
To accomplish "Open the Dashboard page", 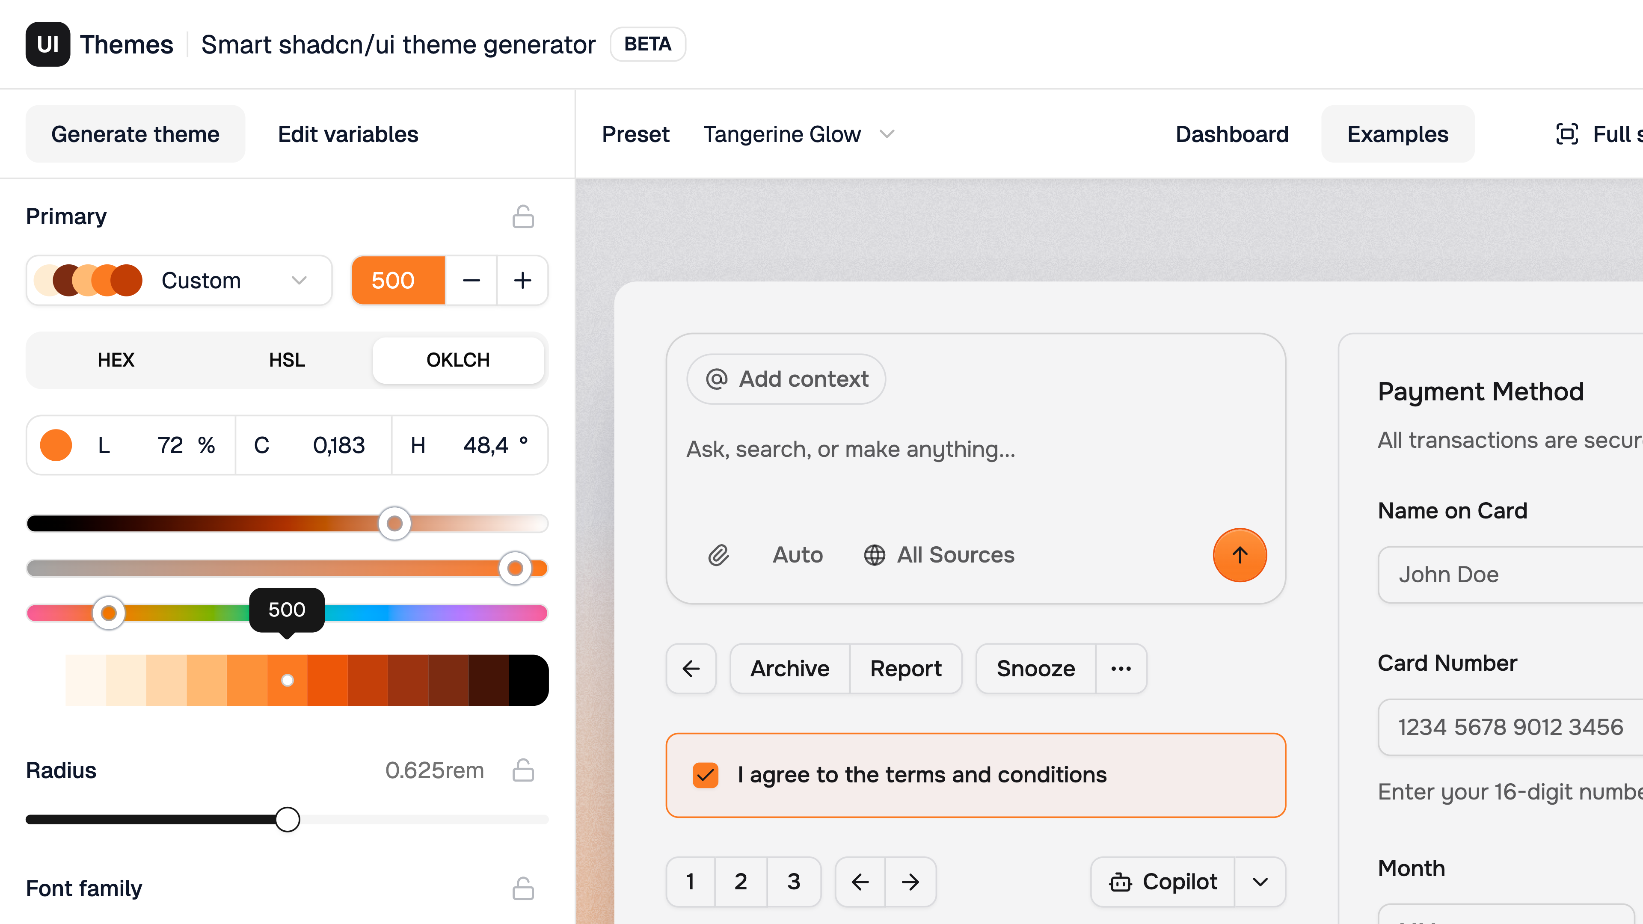I will [1232, 134].
